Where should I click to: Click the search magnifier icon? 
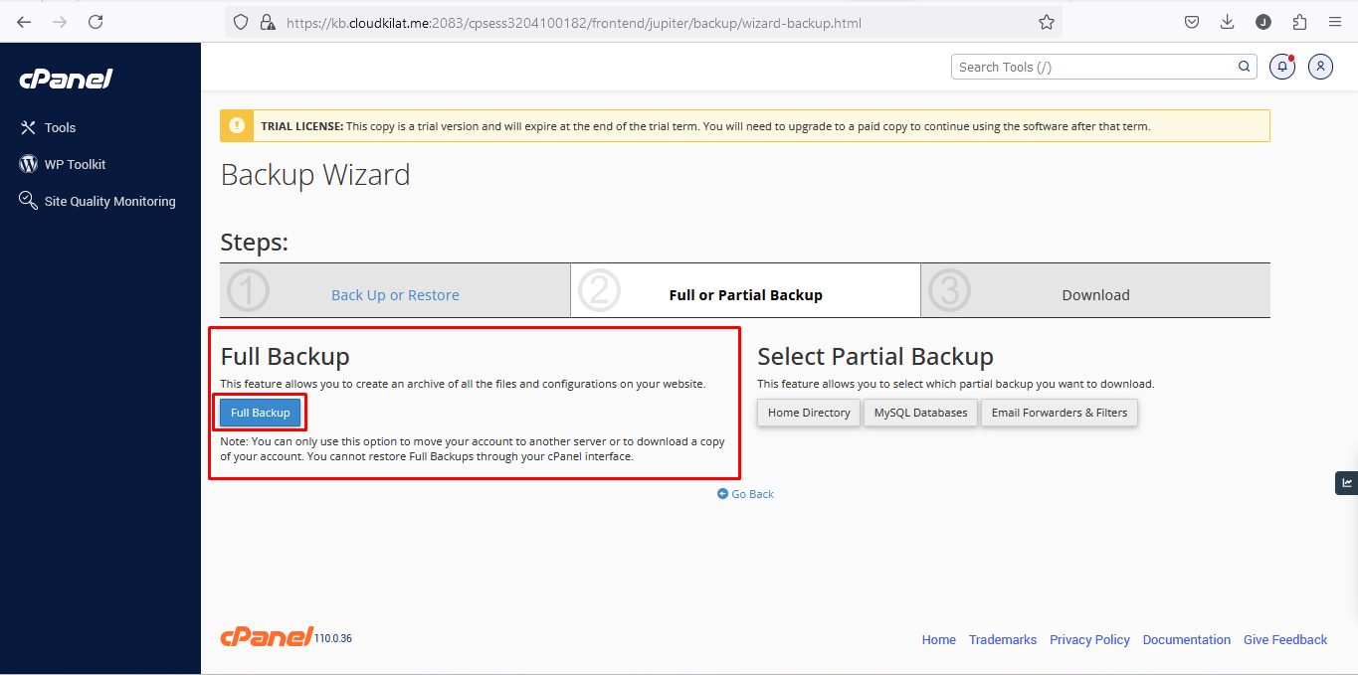pyautogui.click(x=1244, y=67)
